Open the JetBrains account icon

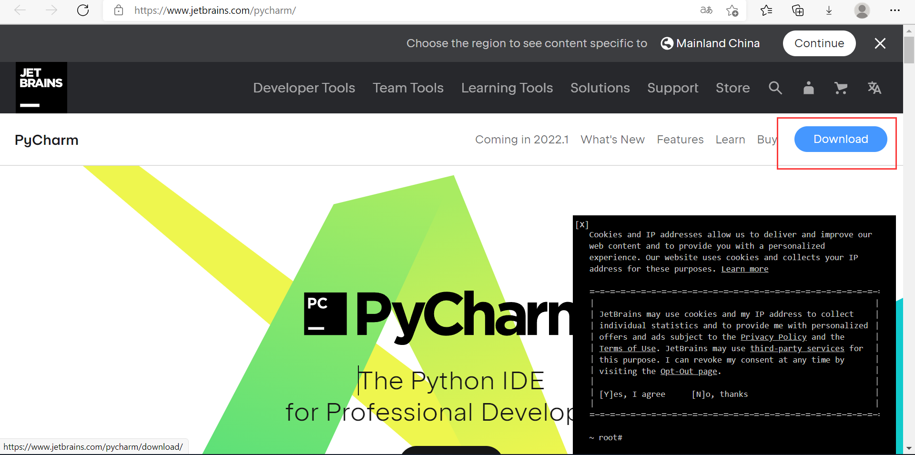point(809,88)
